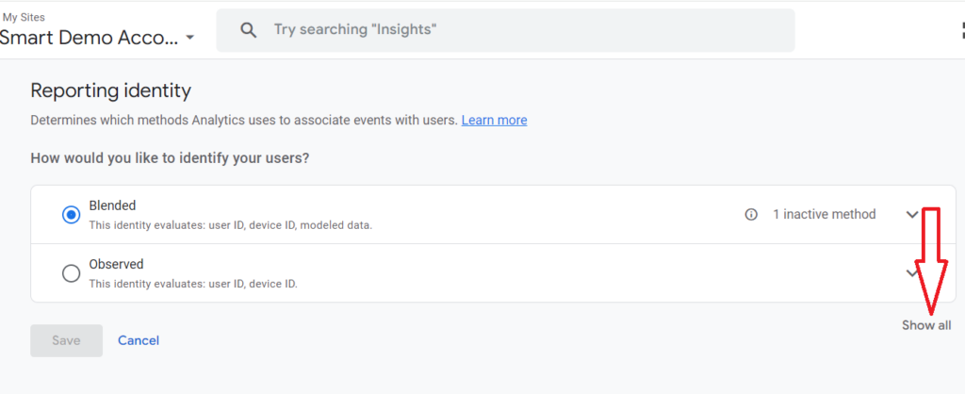Focus the Try searching Insights field
This screenshot has width=965, height=394.
coord(505,30)
